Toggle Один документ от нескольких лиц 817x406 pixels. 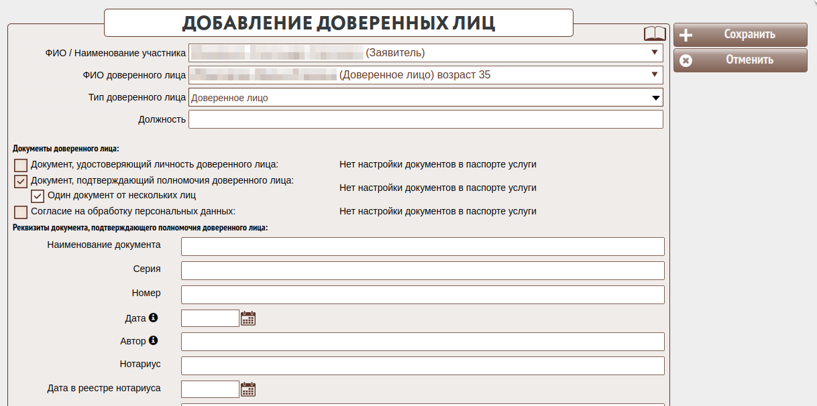(x=38, y=196)
